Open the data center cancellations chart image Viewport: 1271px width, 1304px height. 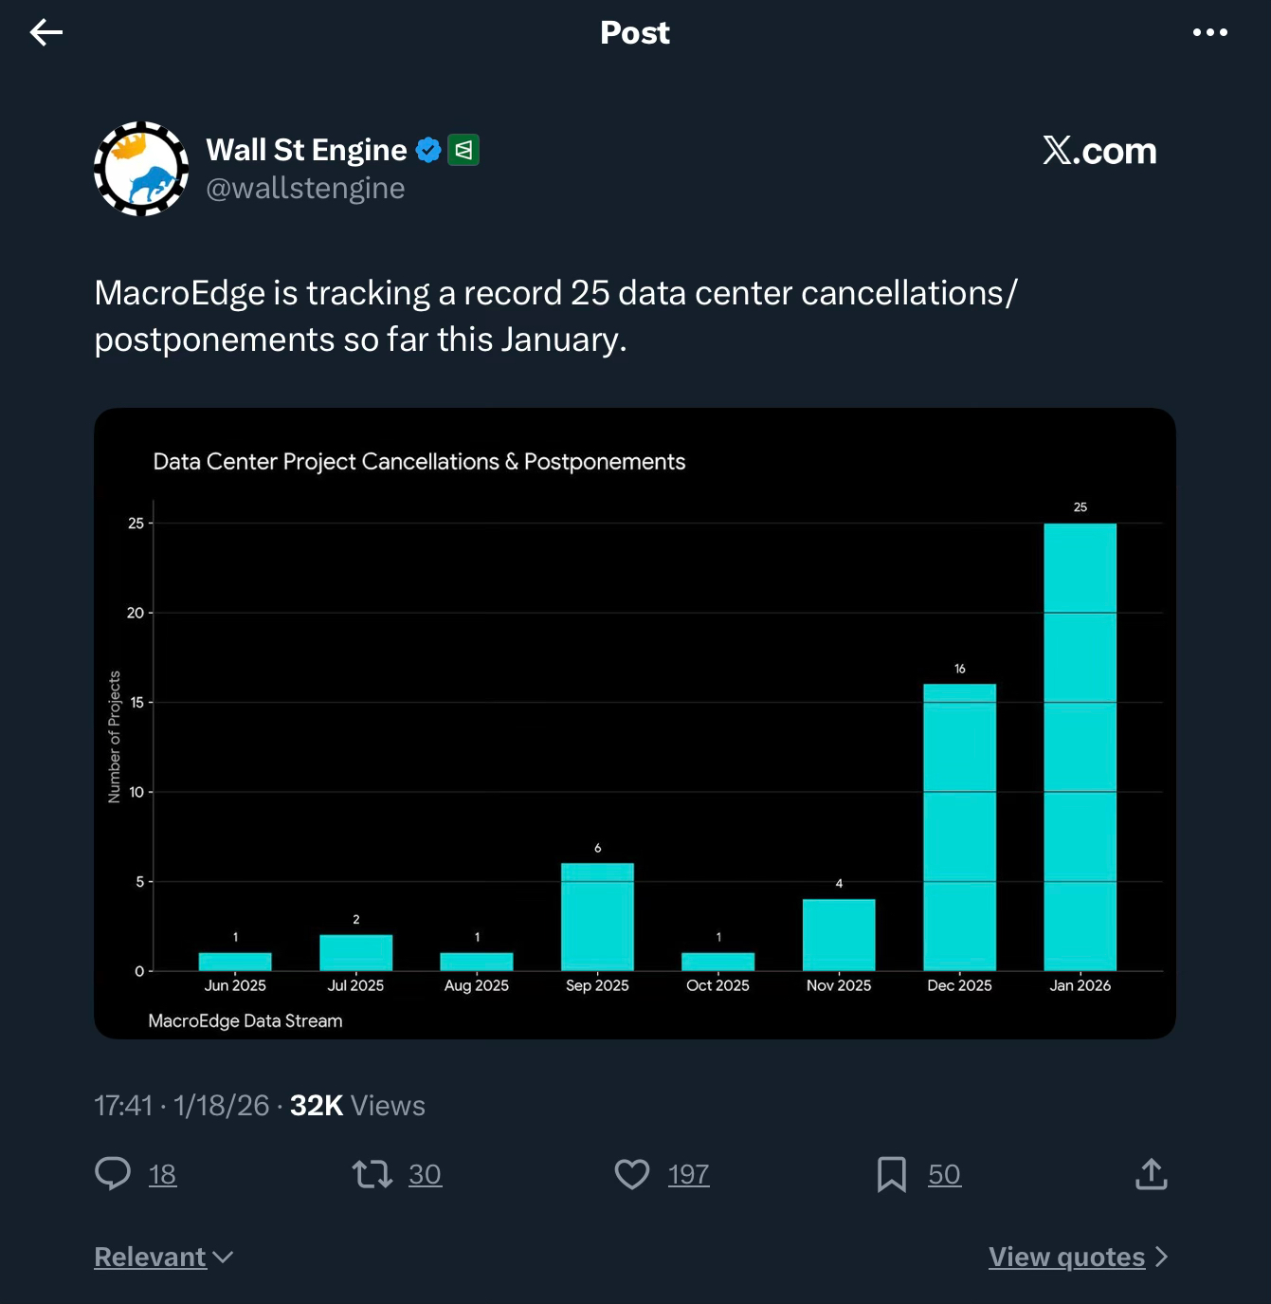[635, 723]
